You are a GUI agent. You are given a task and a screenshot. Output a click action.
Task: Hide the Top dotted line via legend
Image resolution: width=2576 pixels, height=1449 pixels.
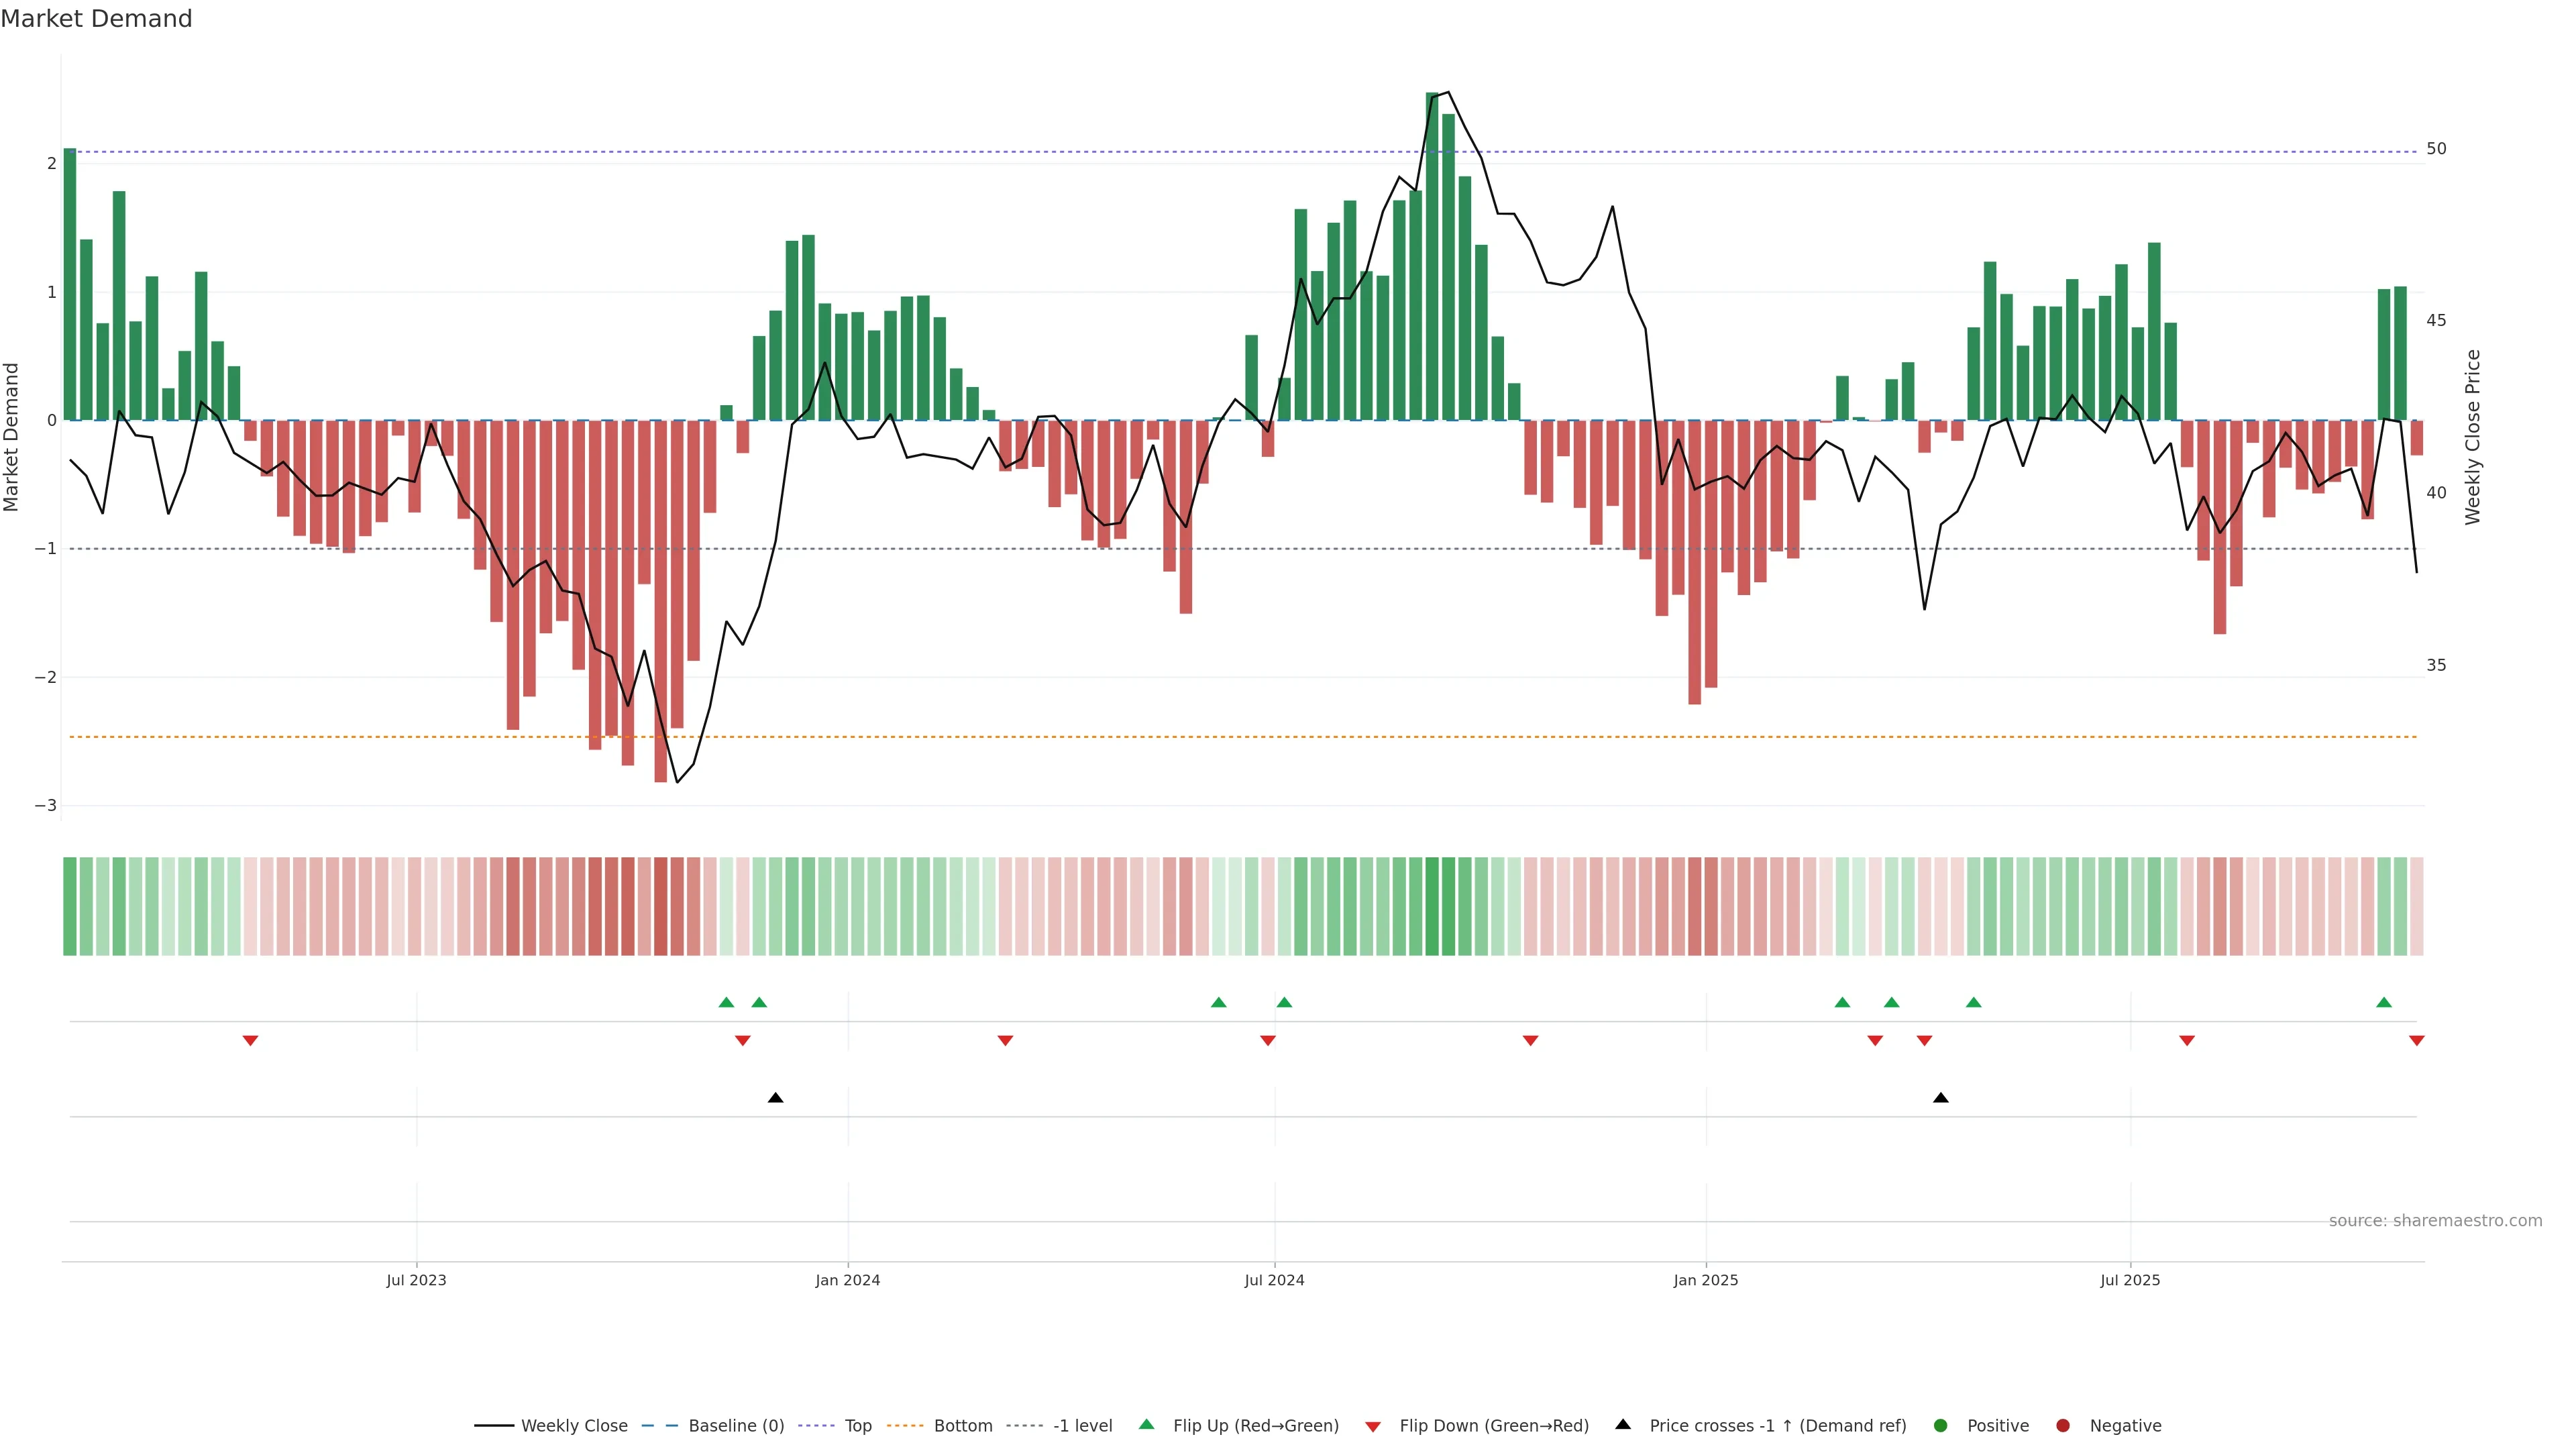[x=857, y=1426]
